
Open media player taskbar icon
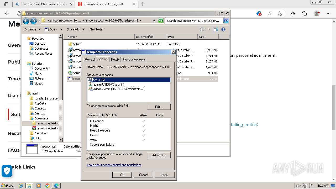(x=38, y=186)
